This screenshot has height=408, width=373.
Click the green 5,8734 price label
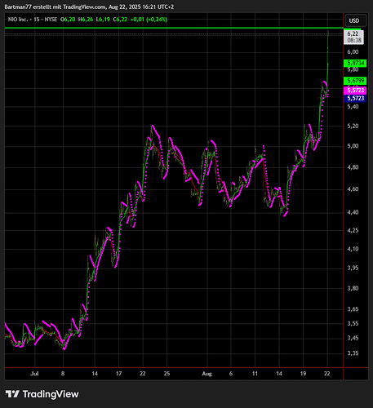[x=355, y=63]
